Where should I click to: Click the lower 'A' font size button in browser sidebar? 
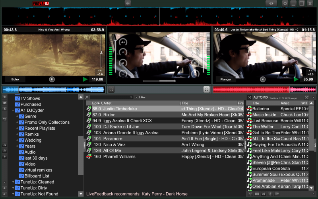click(5, 194)
